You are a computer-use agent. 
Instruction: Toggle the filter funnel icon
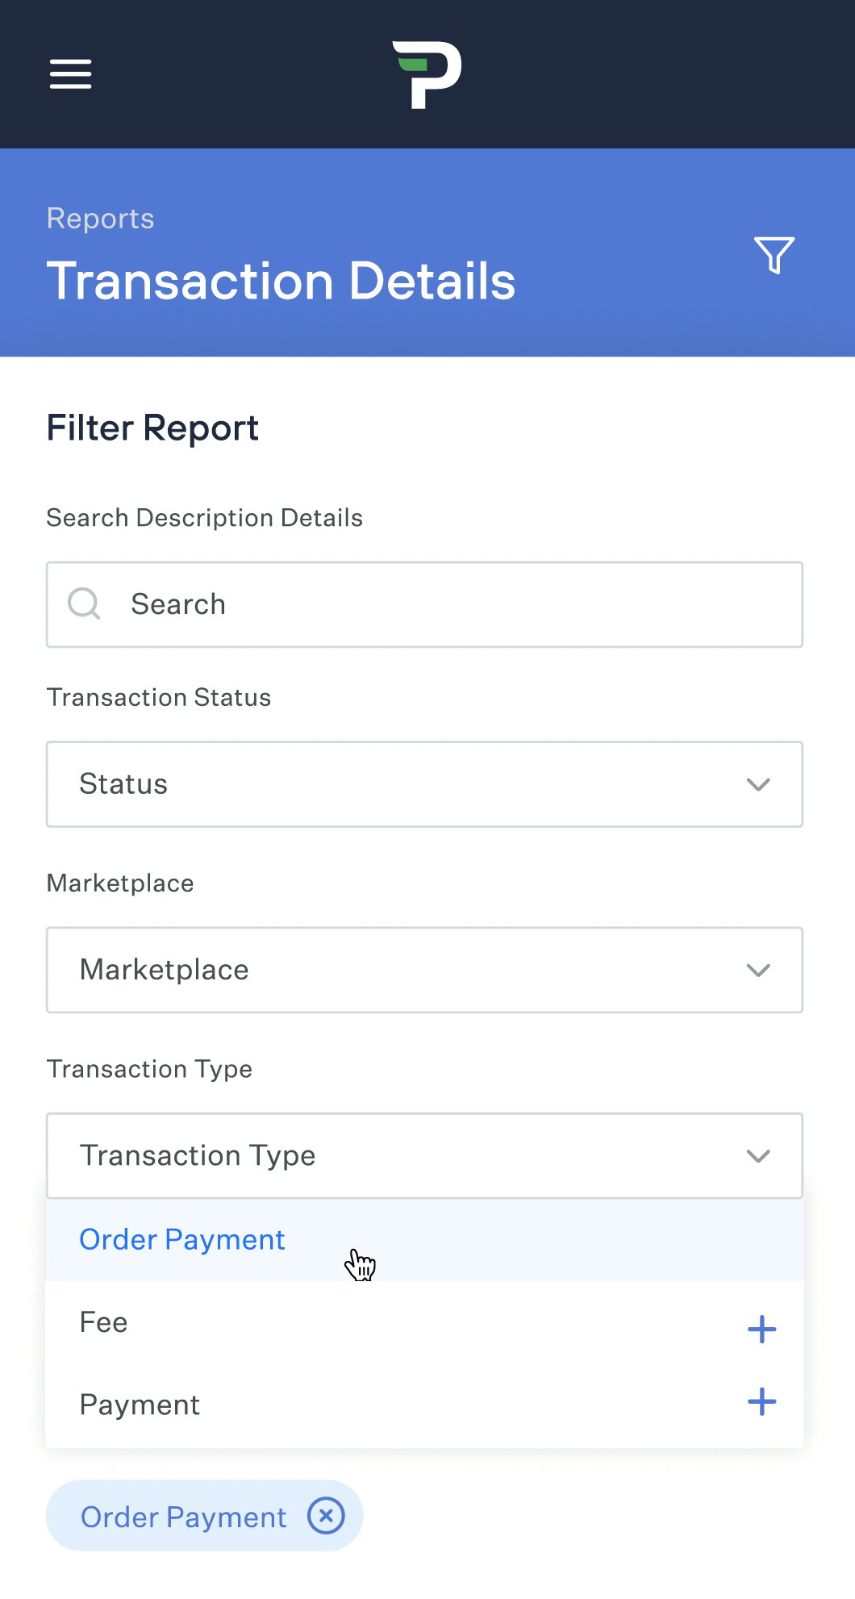tap(774, 255)
